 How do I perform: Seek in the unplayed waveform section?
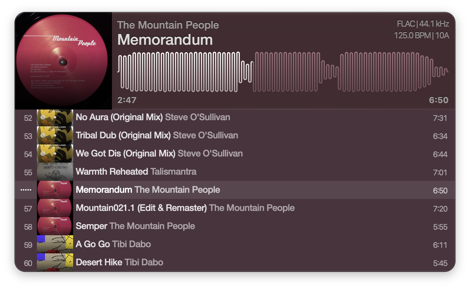350,72
